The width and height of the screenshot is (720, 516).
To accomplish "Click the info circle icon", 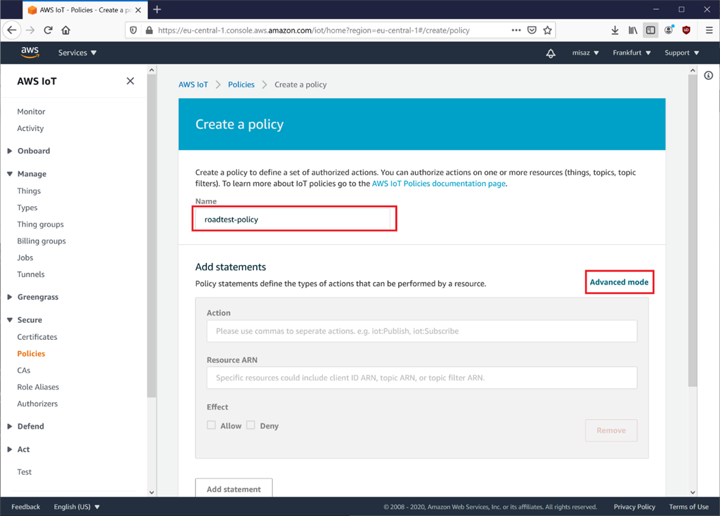I will tap(708, 75).
